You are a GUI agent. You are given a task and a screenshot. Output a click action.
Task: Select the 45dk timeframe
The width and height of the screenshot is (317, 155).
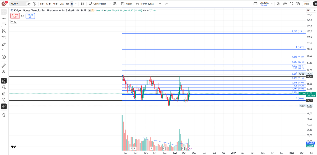click(55, 4)
